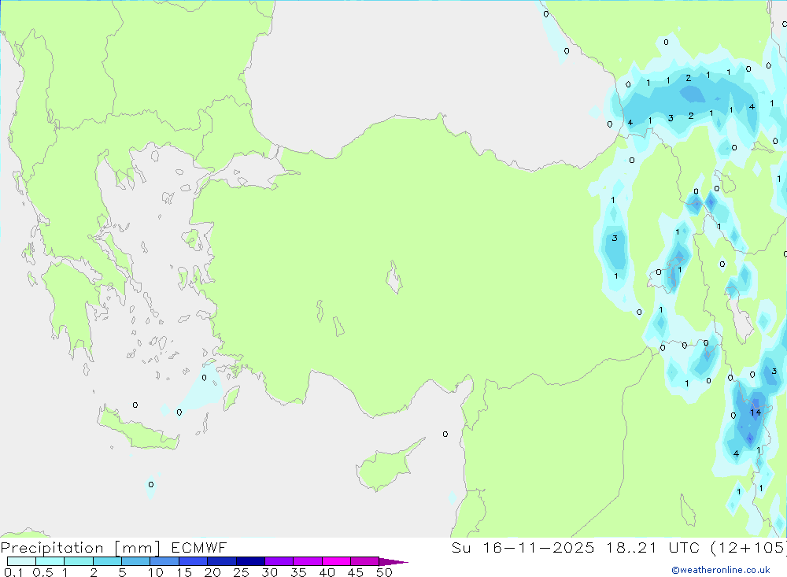Select the legend swatch between 0.1 and 0.5
Viewport: 787px width, 577px height.
(21, 561)
